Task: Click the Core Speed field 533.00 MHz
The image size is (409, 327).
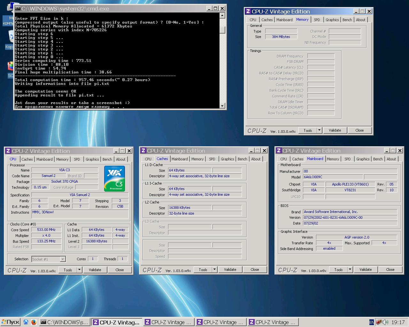Action: pyautogui.click(x=46, y=230)
